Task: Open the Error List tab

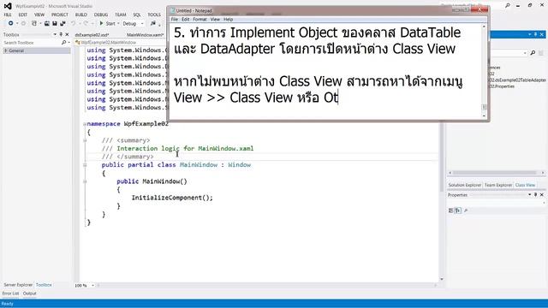Action: coord(11,293)
